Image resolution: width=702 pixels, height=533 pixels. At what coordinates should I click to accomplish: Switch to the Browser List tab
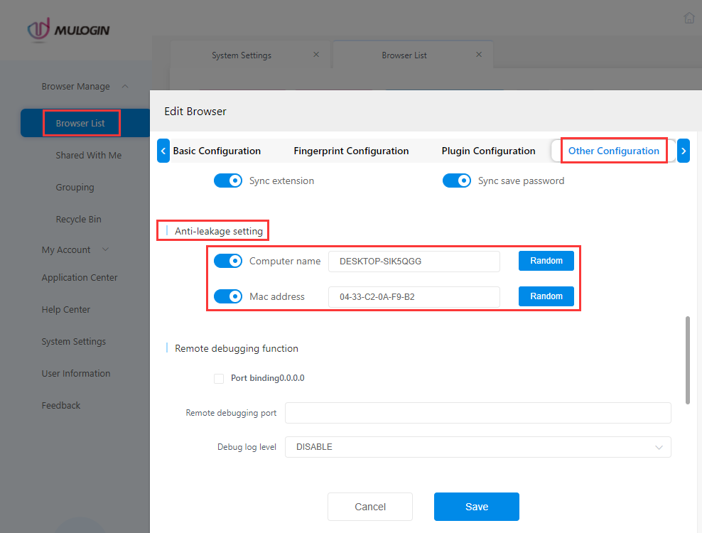coord(404,55)
